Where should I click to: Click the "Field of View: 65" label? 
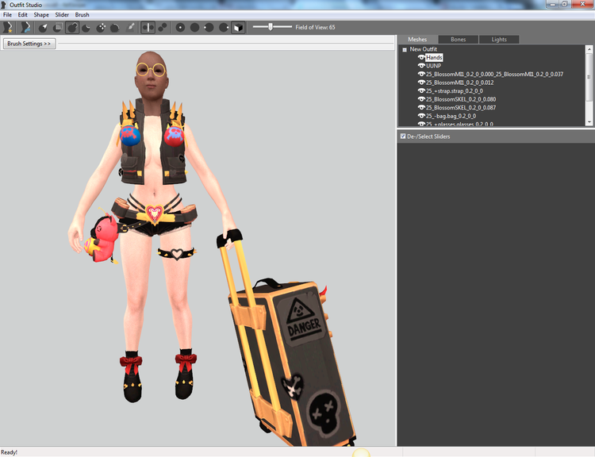point(315,27)
